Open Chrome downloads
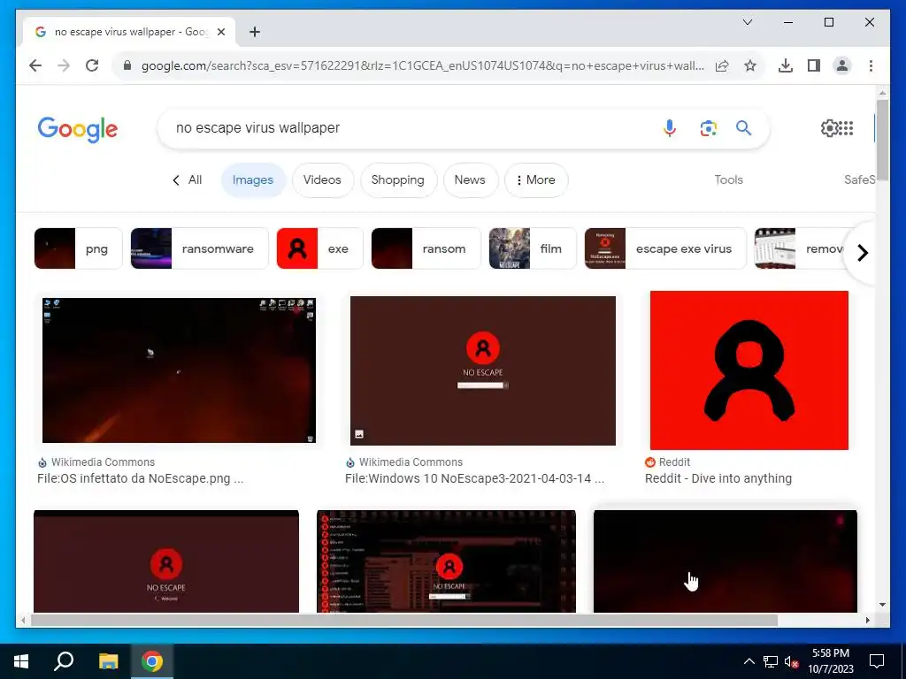The width and height of the screenshot is (906, 679). [786, 65]
